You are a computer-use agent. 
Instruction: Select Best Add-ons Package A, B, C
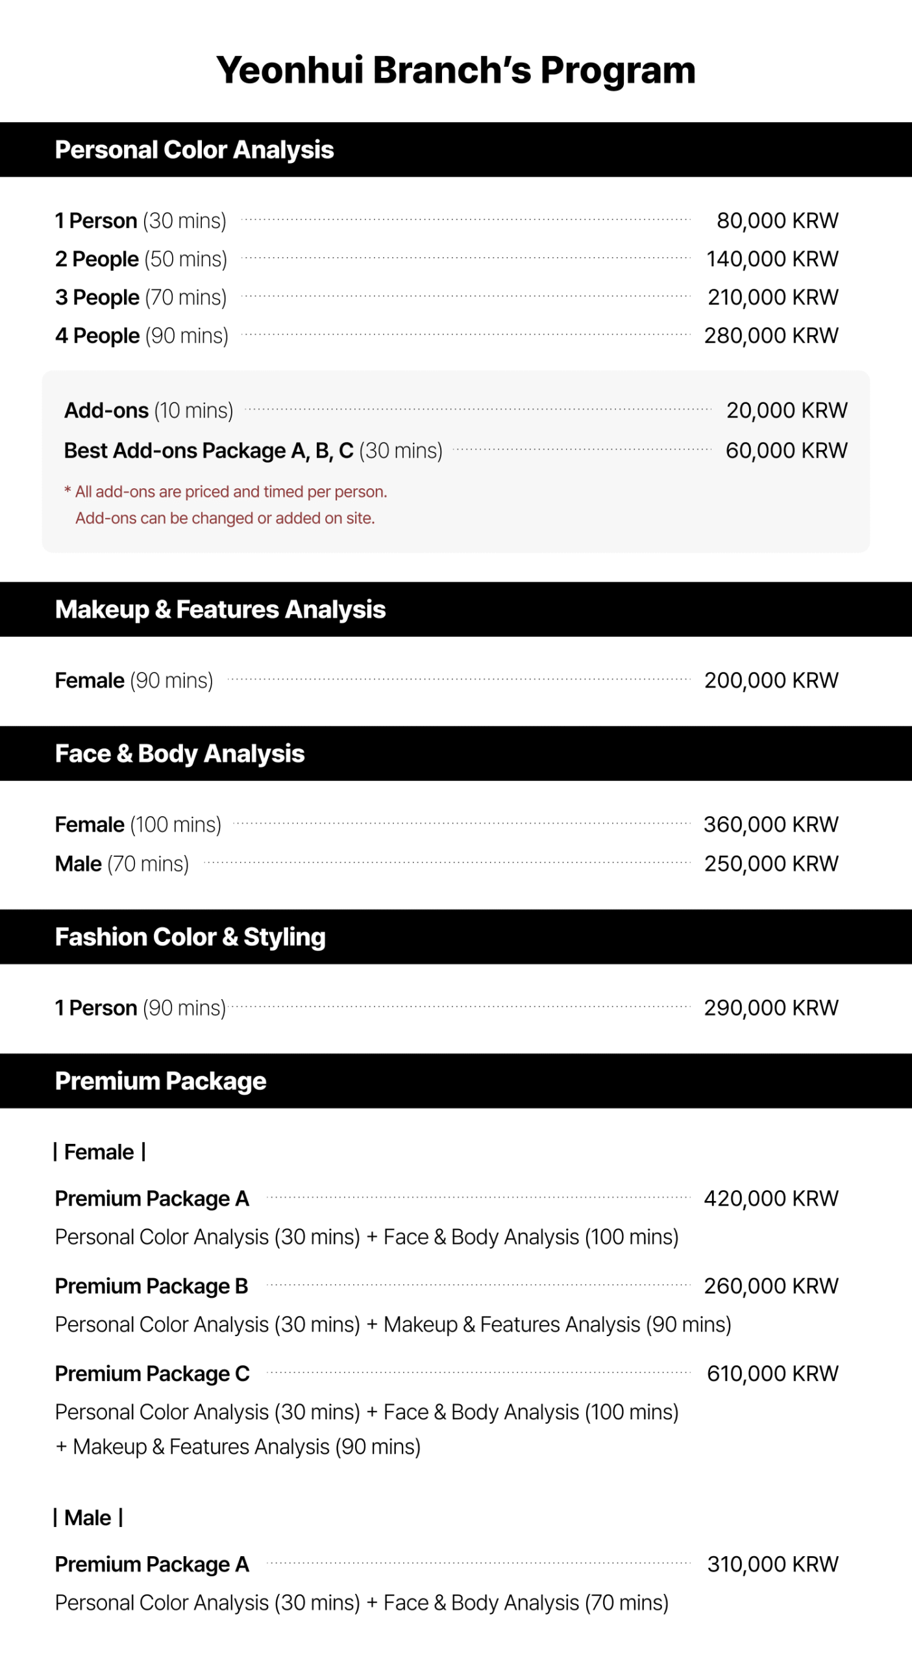tap(253, 451)
